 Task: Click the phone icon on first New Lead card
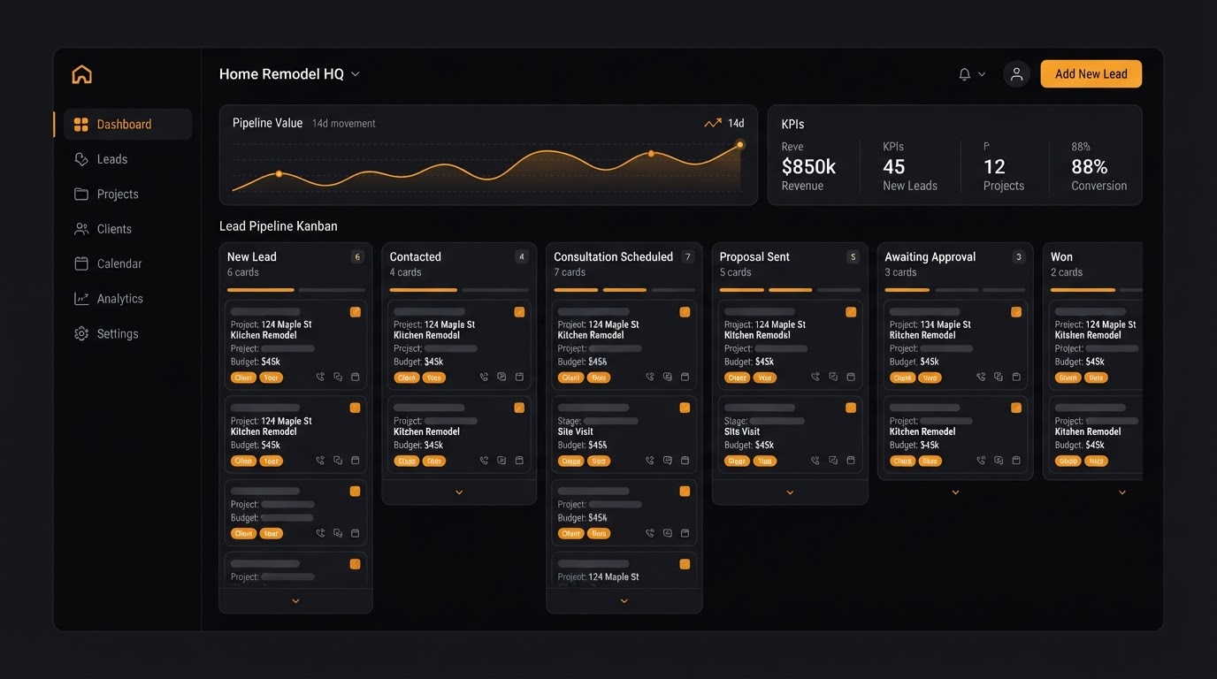click(320, 377)
